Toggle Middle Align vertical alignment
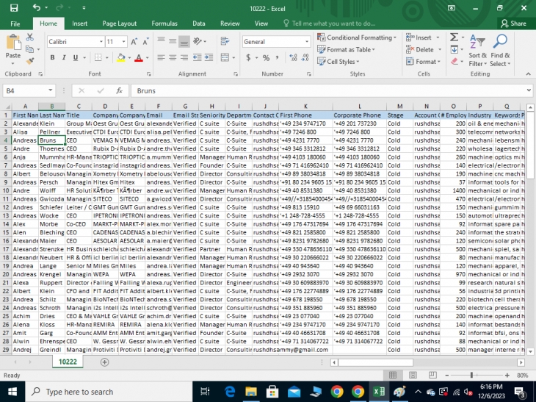Screen dimensions: 536x402 pos(173,41)
